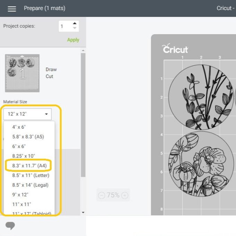236x236 pixels.
Task: Select 9" x 12" material size
Action: click(x=20, y=195)
